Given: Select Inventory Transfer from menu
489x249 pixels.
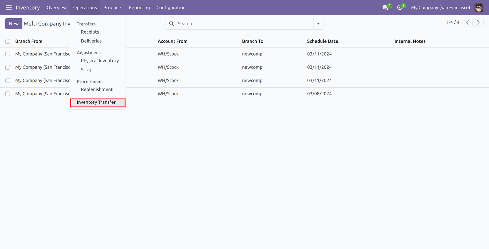Looking at the screenshot, I should (96, 102).
